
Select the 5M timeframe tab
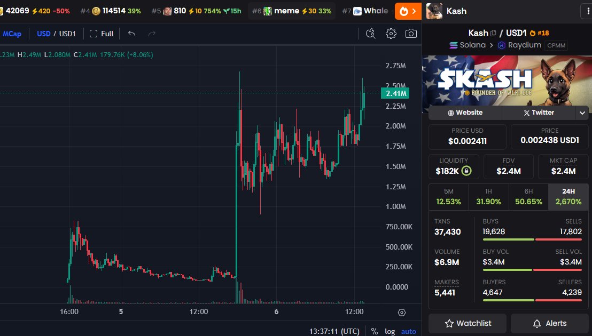448,197
